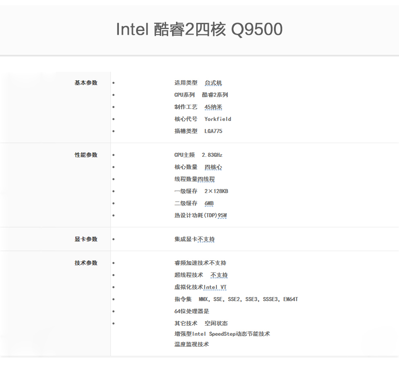Select the 其它技术 label
The image size is (399, 368).
coord(186,324)
